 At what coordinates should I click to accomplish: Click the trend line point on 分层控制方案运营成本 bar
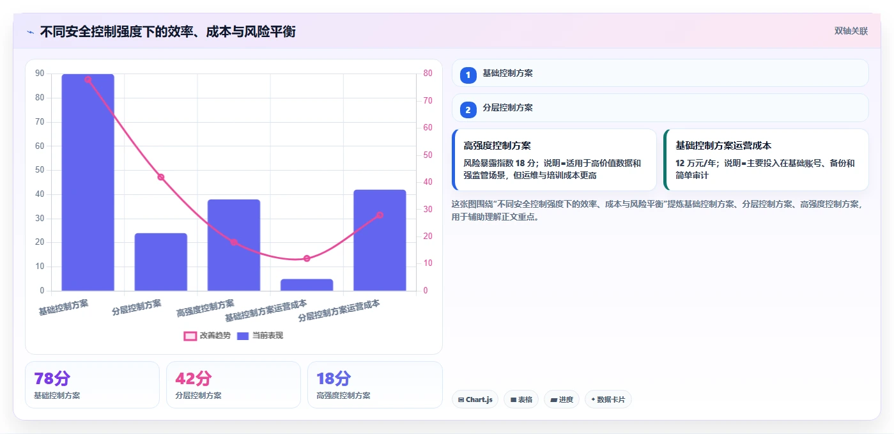[380, 215]
